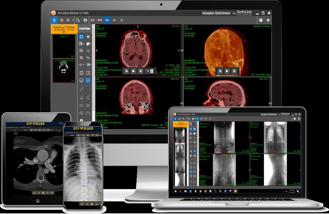Play the axial fusion cine loop
The width and height of the screenshot is (329, 214).
point(133,71)
